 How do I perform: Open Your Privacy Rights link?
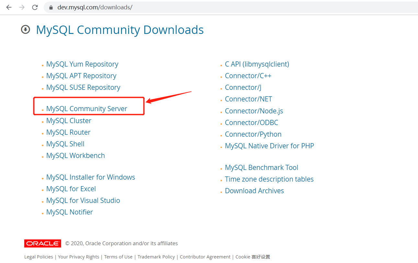click(79, 257)
